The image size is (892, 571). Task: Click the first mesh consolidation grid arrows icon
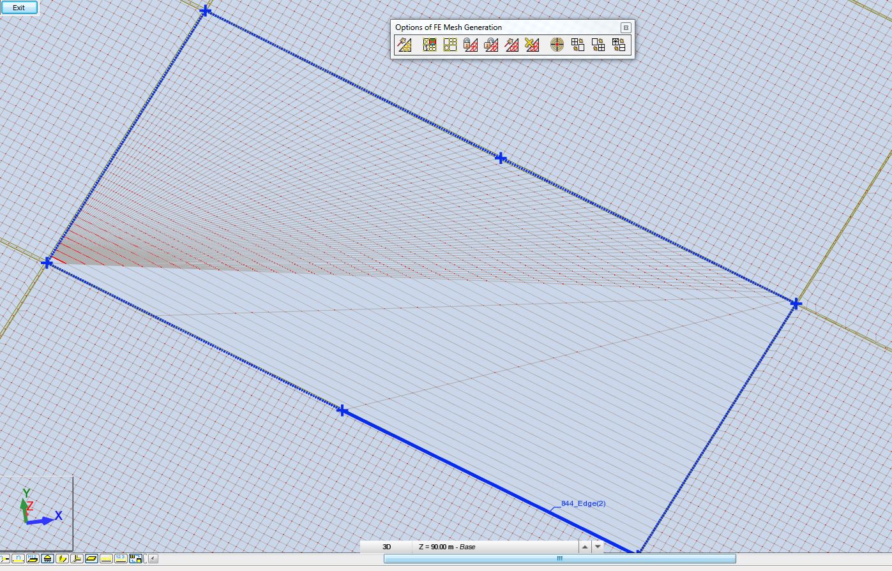[578, 45]
